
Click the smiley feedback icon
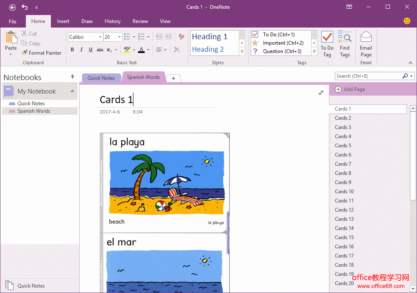(x=407, y=21)
